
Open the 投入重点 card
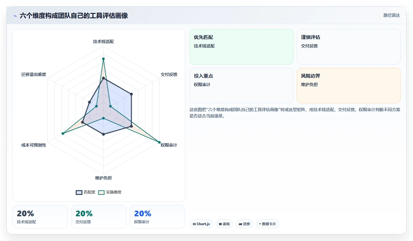coord(241,86)
